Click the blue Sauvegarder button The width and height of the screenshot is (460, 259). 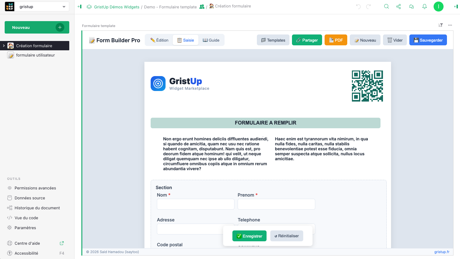[x=428, y=40]
